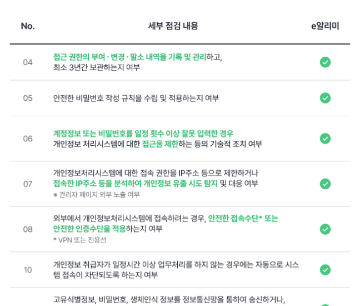Image resolution: width=360 pixels, height=306 pixels.
Task: Click the green check mark in row 07
Action: tap(325, 184)
